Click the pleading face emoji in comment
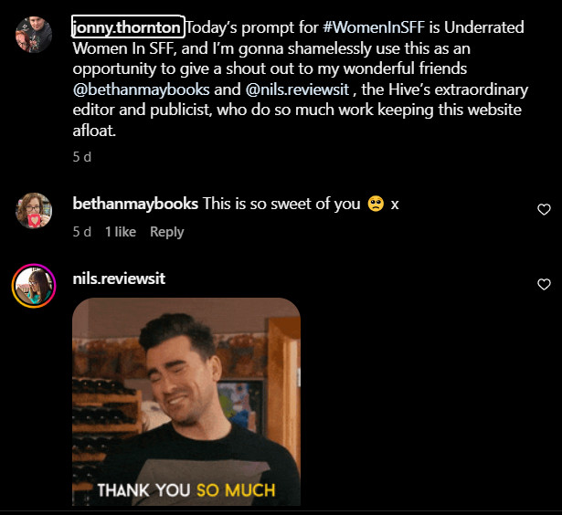This screenshot has height=515, width=562. [375, 204]
